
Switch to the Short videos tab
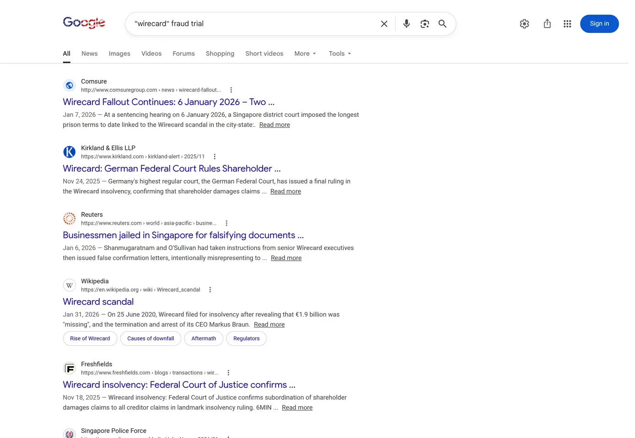click(x=264, y=53)
